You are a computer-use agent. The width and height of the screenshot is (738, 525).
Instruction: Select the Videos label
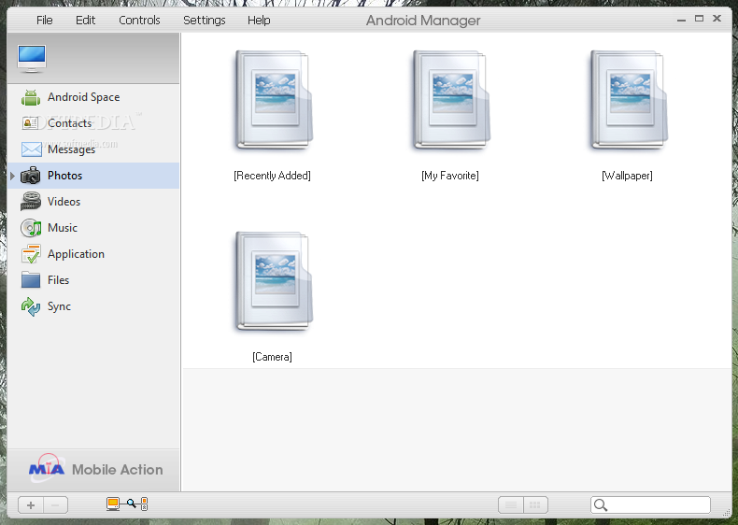pyautogui.click(x=64, y=202)
